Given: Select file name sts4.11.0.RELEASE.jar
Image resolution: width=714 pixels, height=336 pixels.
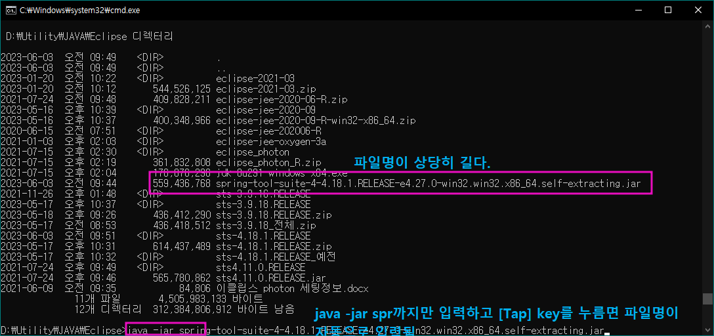Looking at the screenshot, I should (271, 278).
